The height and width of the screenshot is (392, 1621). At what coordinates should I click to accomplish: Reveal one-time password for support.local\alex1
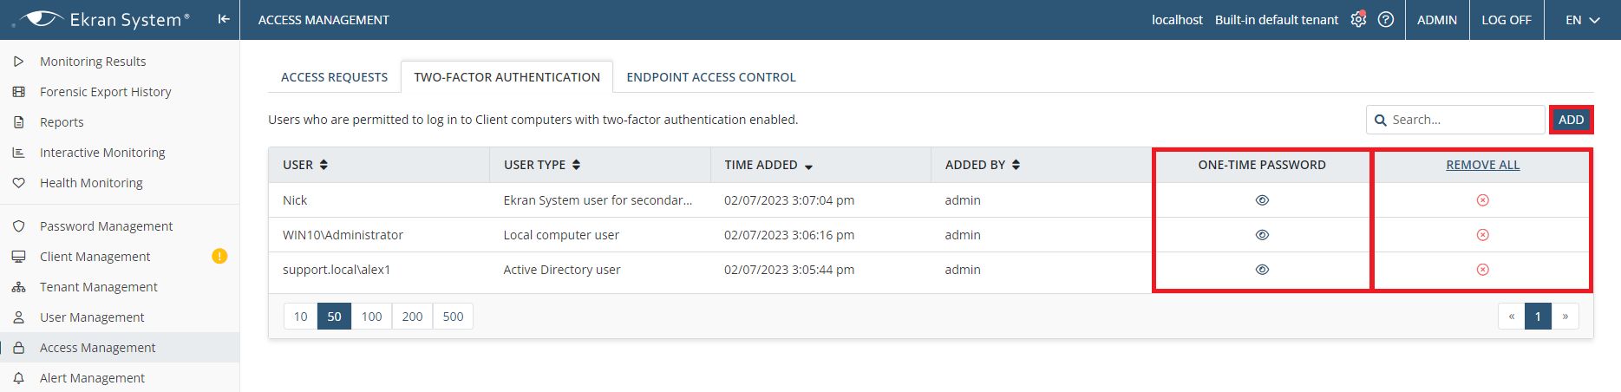1262,270
